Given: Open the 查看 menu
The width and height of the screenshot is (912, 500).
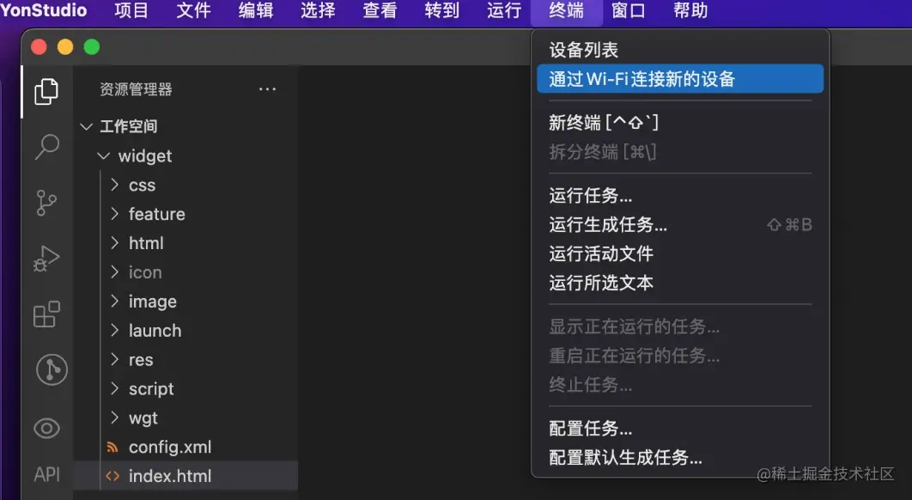Looking at the screenshot, I should click(380, 10).
